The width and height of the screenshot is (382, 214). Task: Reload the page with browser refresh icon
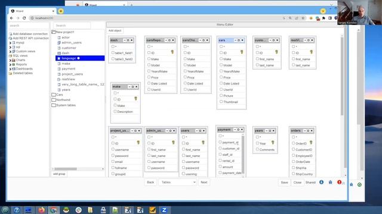tap(24, 18)
